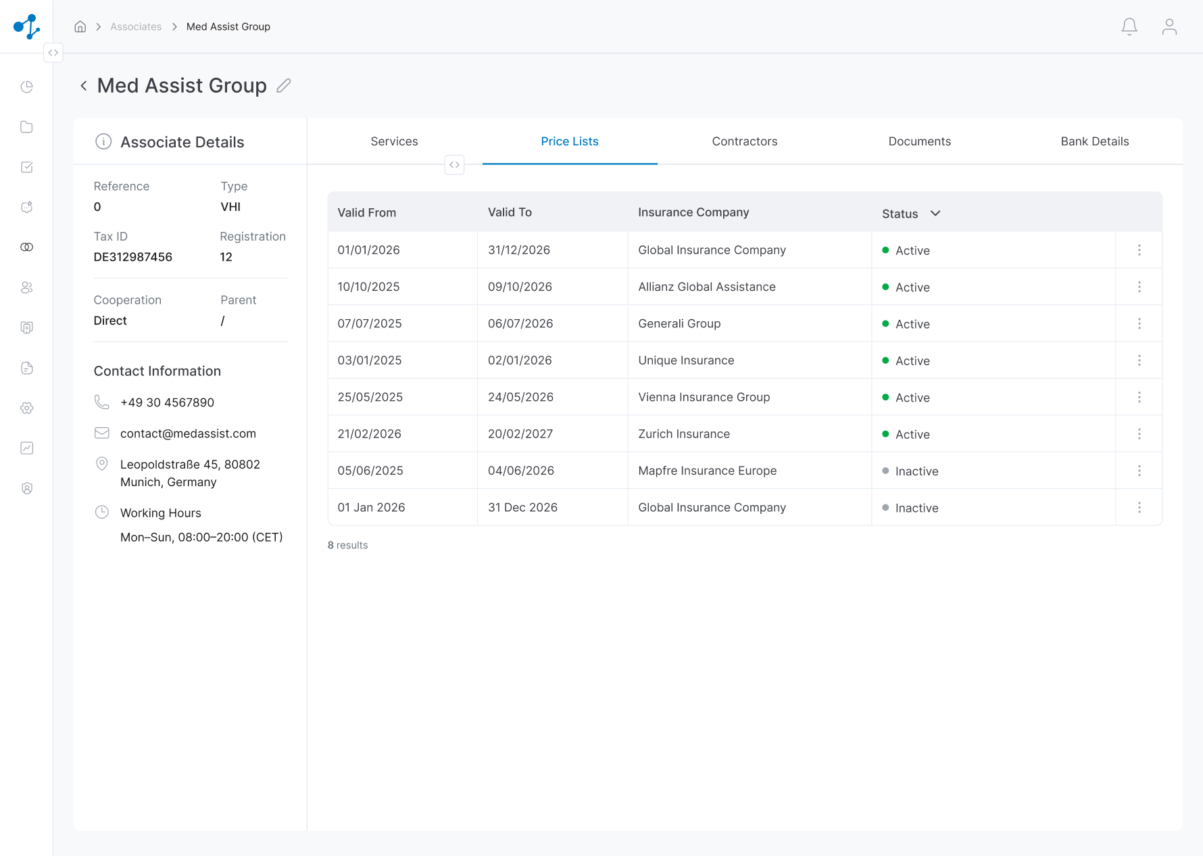The image size is (1203, 856).
Task: Toggle the details panel collapse handle
Action: (454, 164)
